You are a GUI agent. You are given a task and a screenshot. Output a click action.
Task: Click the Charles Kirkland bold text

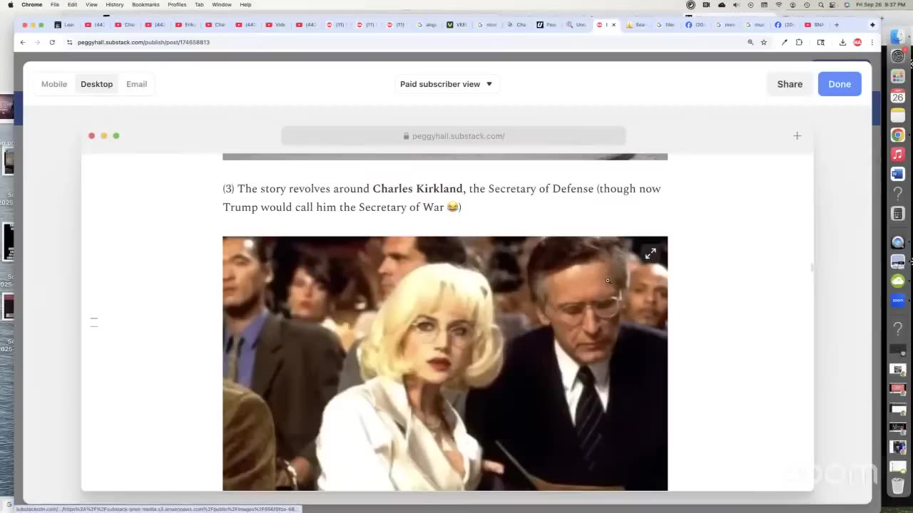pos(417,189)
